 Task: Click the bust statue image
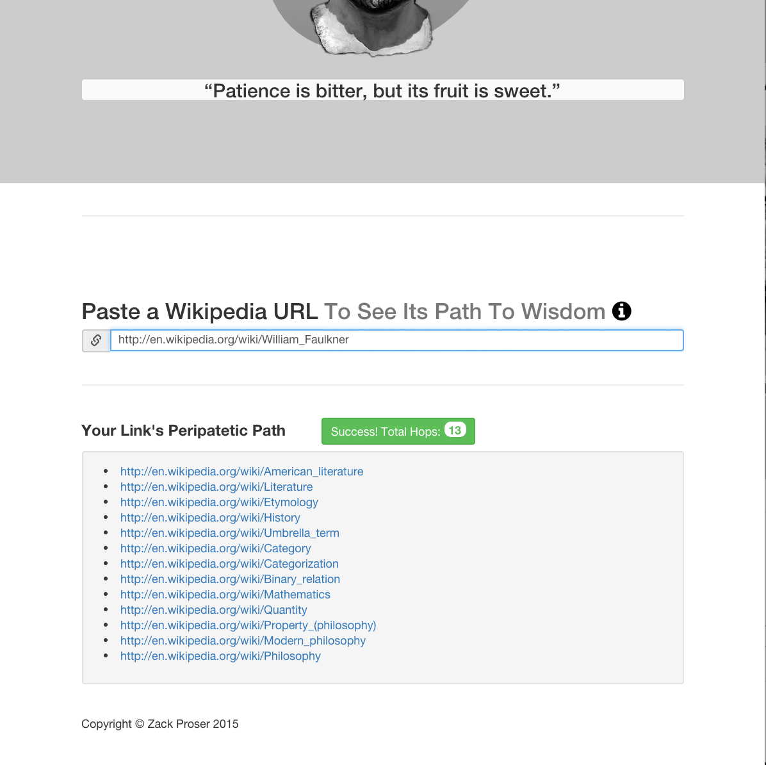[371, 27]
